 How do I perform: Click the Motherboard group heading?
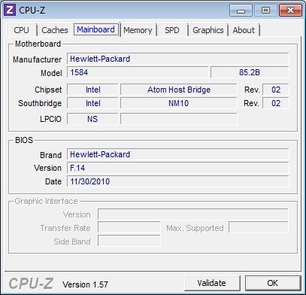click(x=38, y=44)
